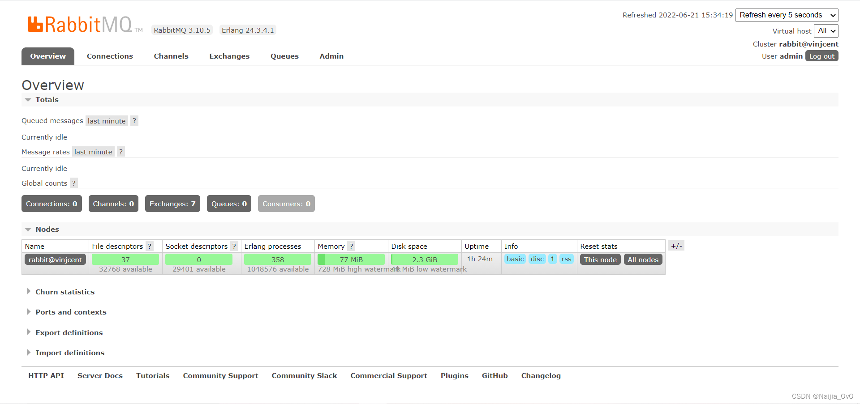
Task: Click the Socket descriptors 0 bar
Action: [x=199, y=259]
